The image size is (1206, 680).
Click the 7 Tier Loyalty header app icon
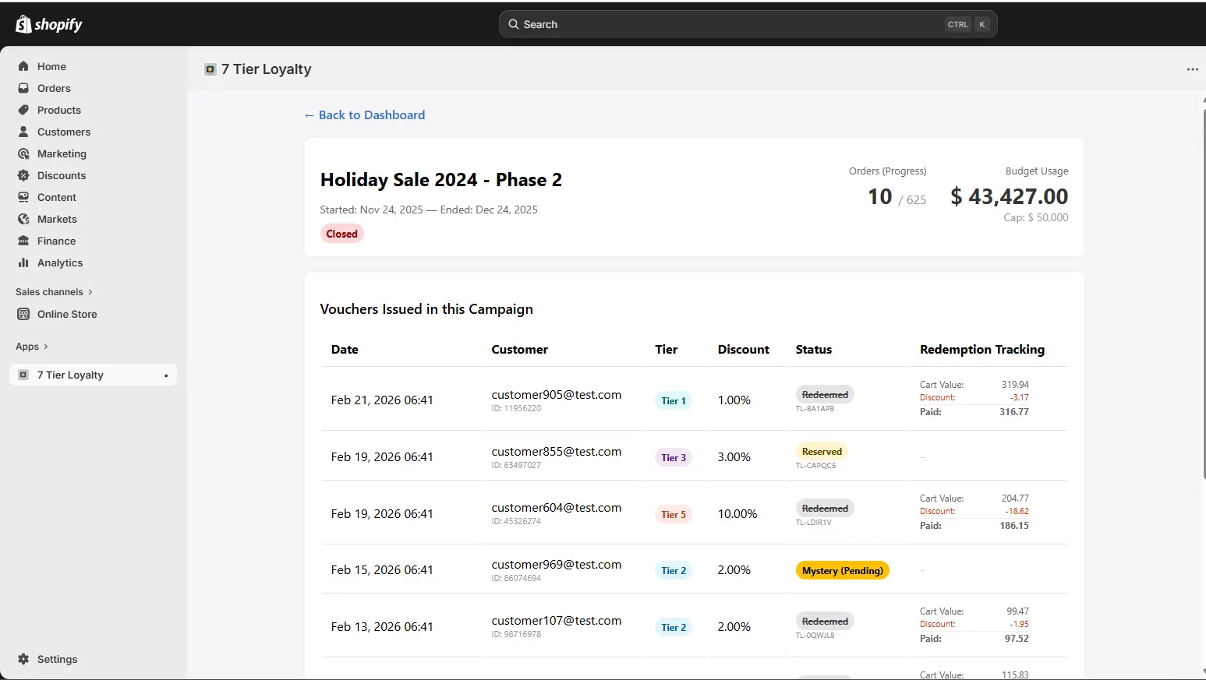(x=210, y=69)
